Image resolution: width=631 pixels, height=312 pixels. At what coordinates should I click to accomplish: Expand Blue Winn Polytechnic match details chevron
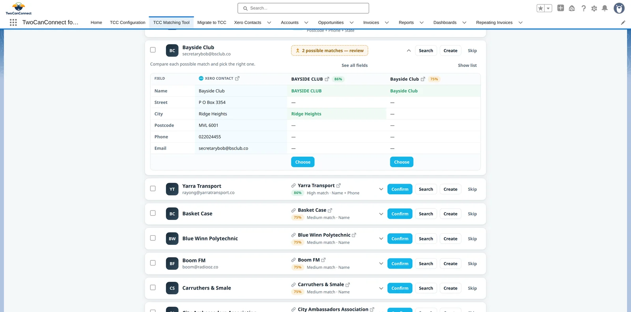[381, 238]
